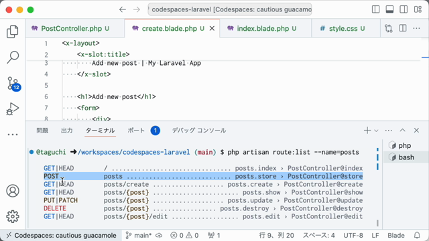This screenshot has width=429, height=241.
Task: Open the Search view in activity bar
Action: click(x=13, y=57)
